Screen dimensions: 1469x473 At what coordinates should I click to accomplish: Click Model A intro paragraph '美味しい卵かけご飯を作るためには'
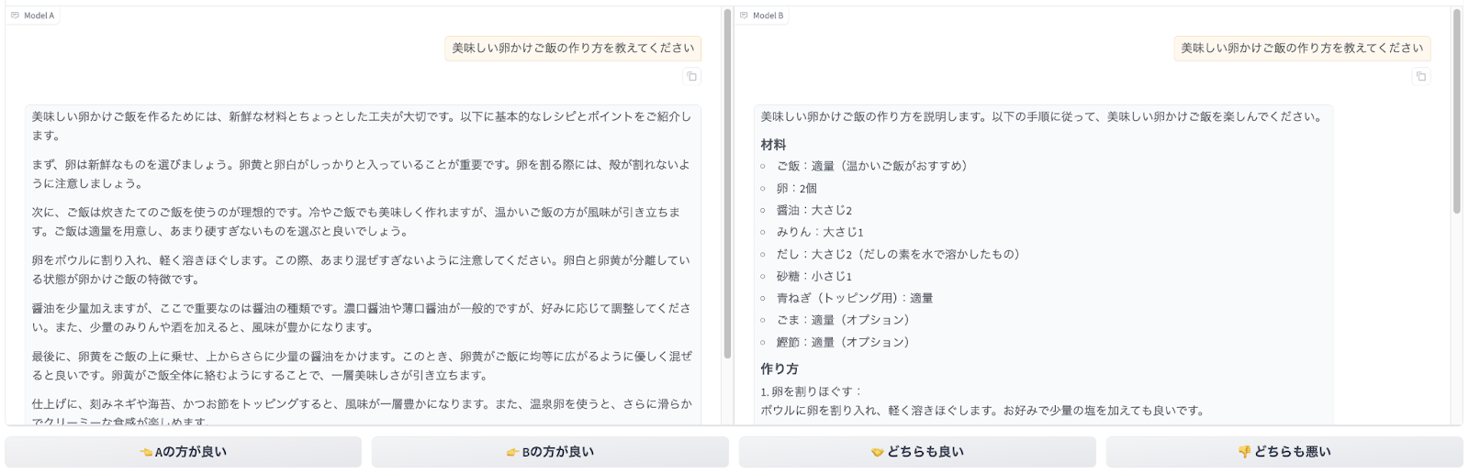pyautogui.click(x=362, y=126)
